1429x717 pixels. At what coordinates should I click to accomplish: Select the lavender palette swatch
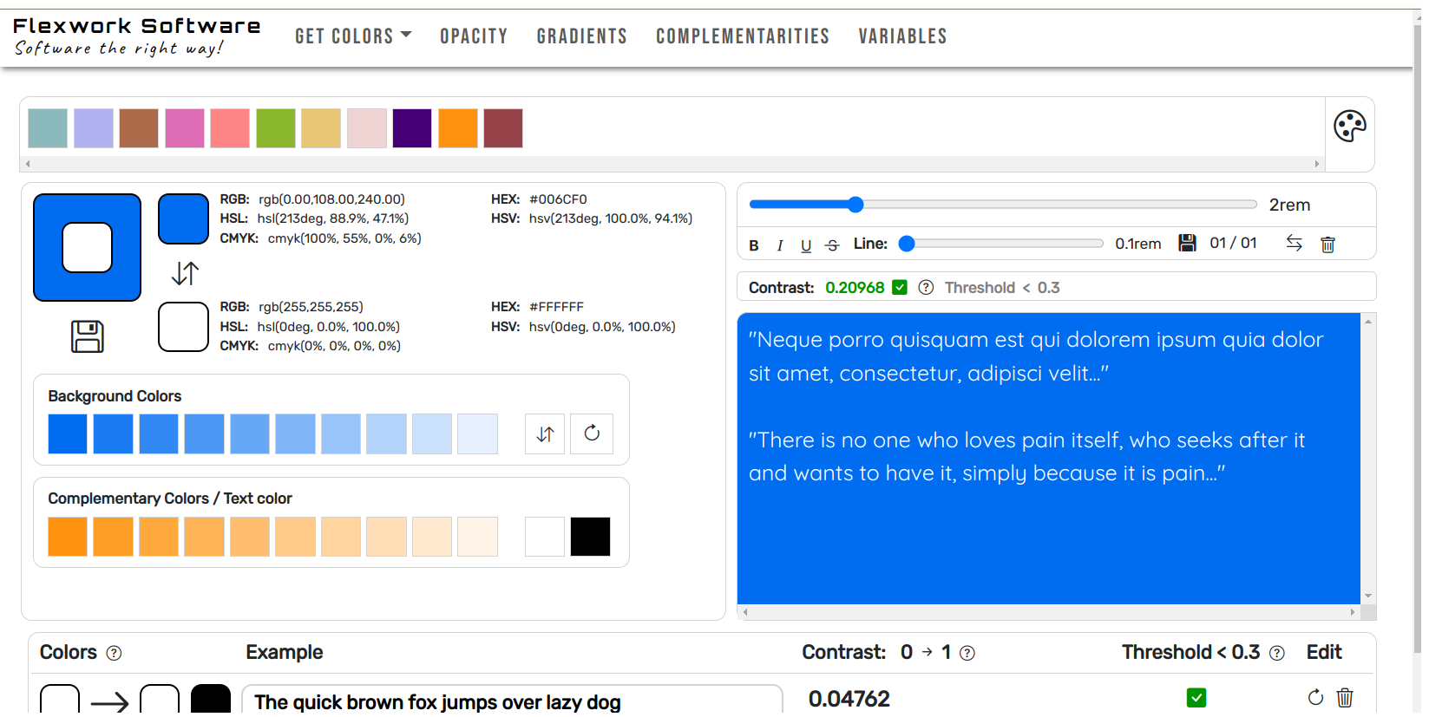pos(94,128)
